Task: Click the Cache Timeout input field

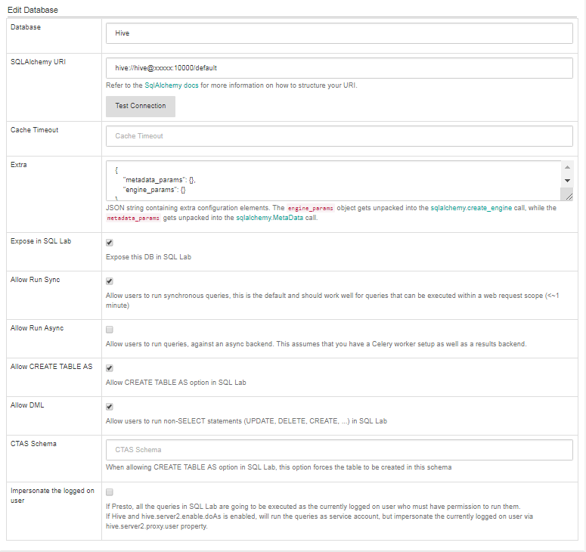Action: 339,136
